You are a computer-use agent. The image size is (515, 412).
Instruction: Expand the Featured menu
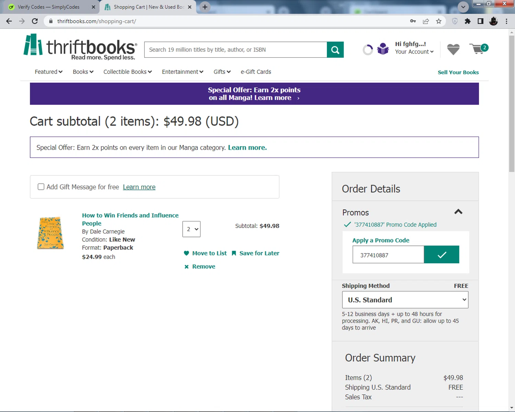(48, 72)
